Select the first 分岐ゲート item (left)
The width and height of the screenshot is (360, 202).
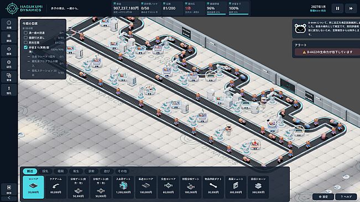[78, 187]
